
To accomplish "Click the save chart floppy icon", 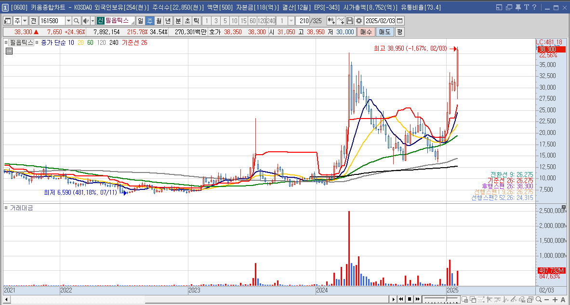I will pyautogui.click(x=350, y=21).
